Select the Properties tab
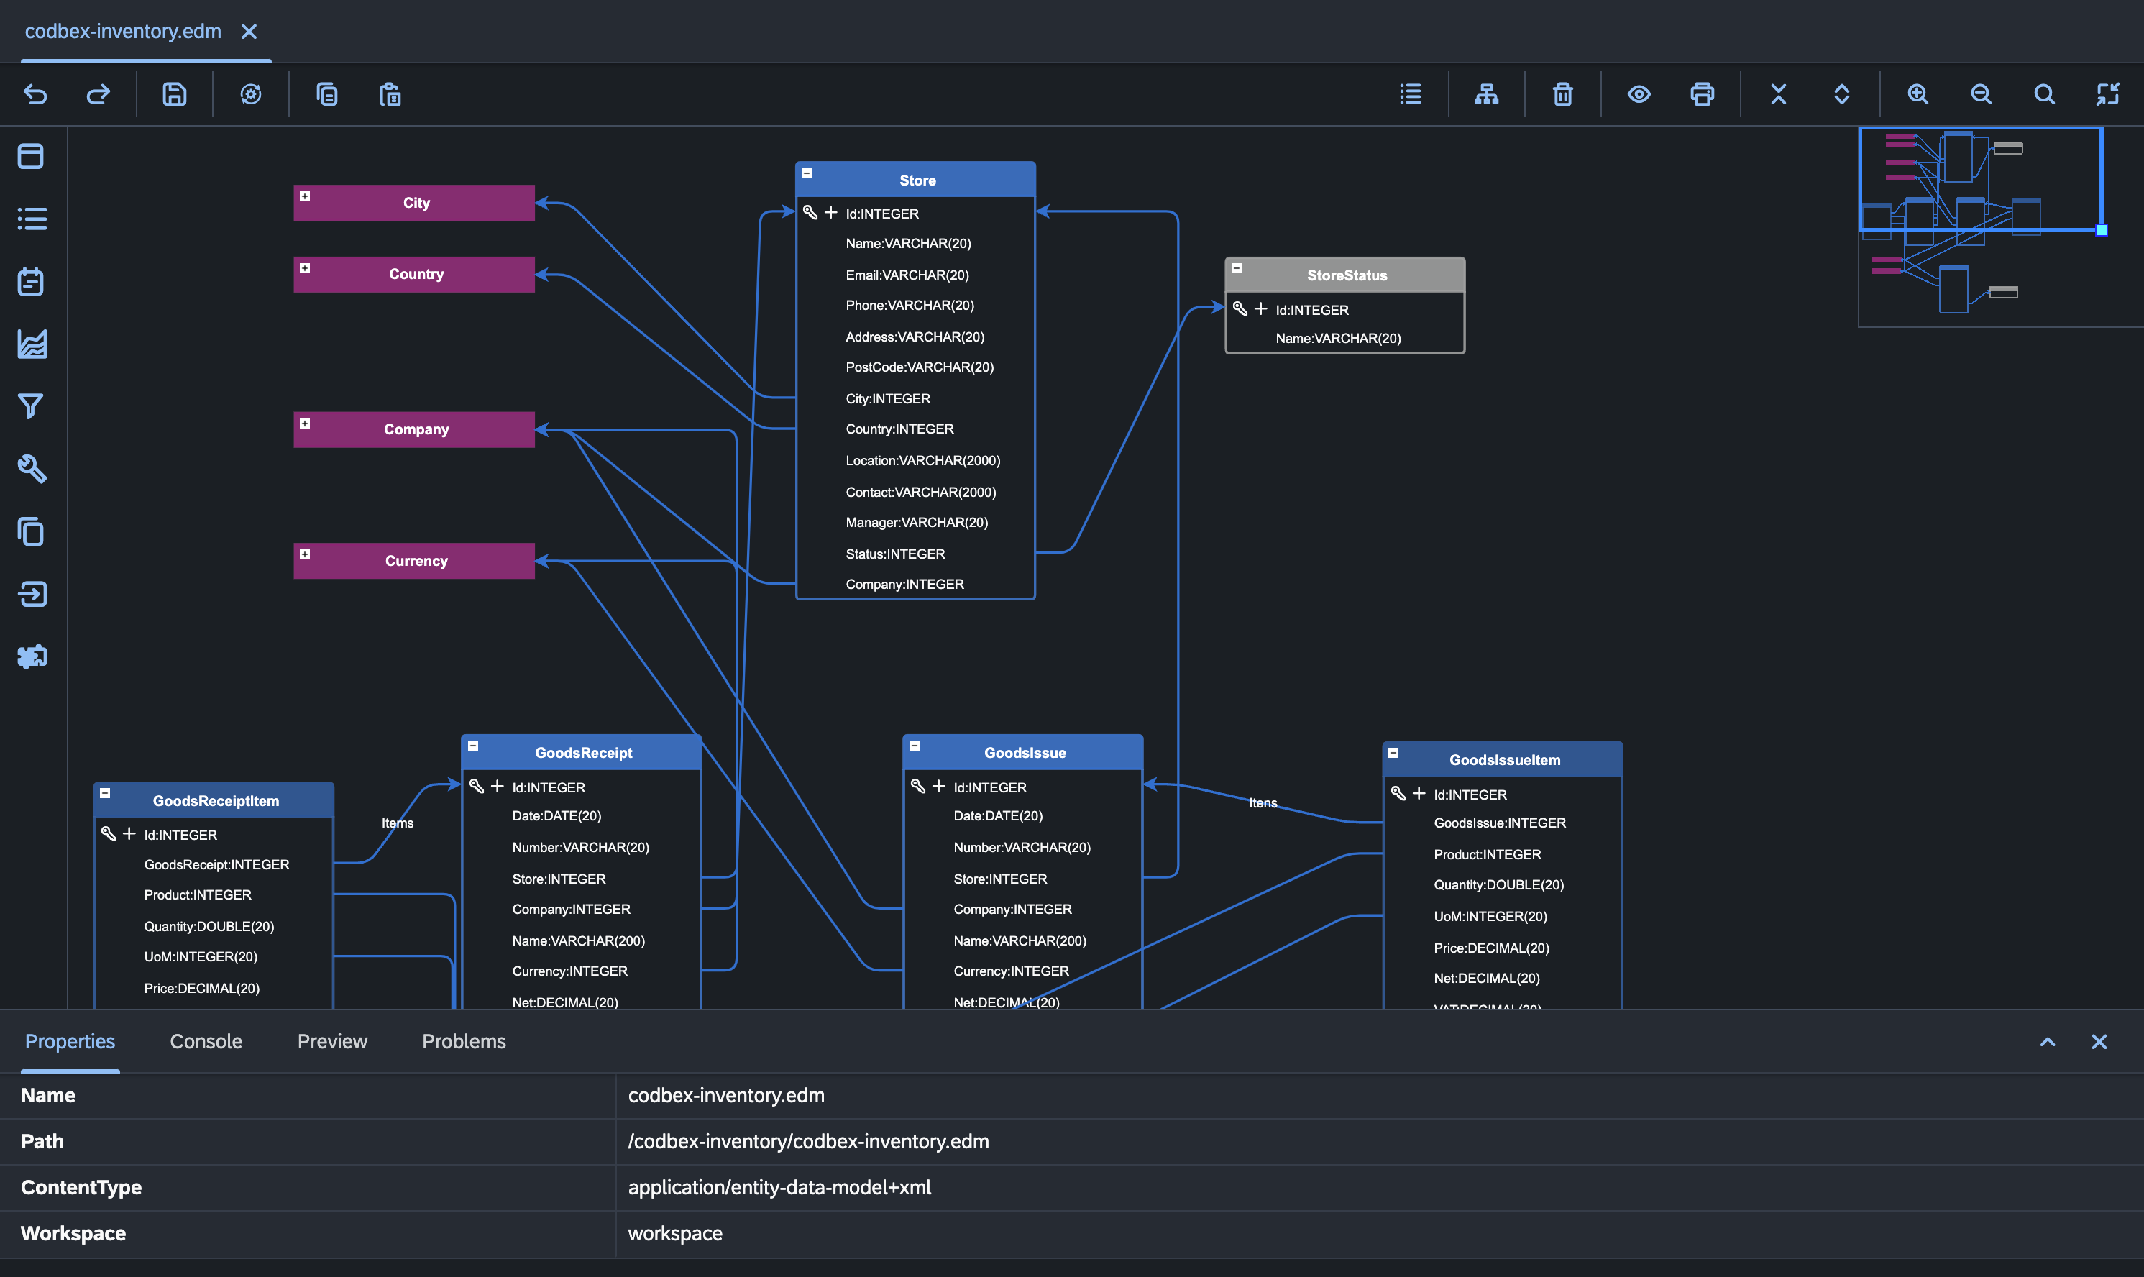This screenshot has width=2144, height=1277. pyautogui.click(x=71, y=1041)
